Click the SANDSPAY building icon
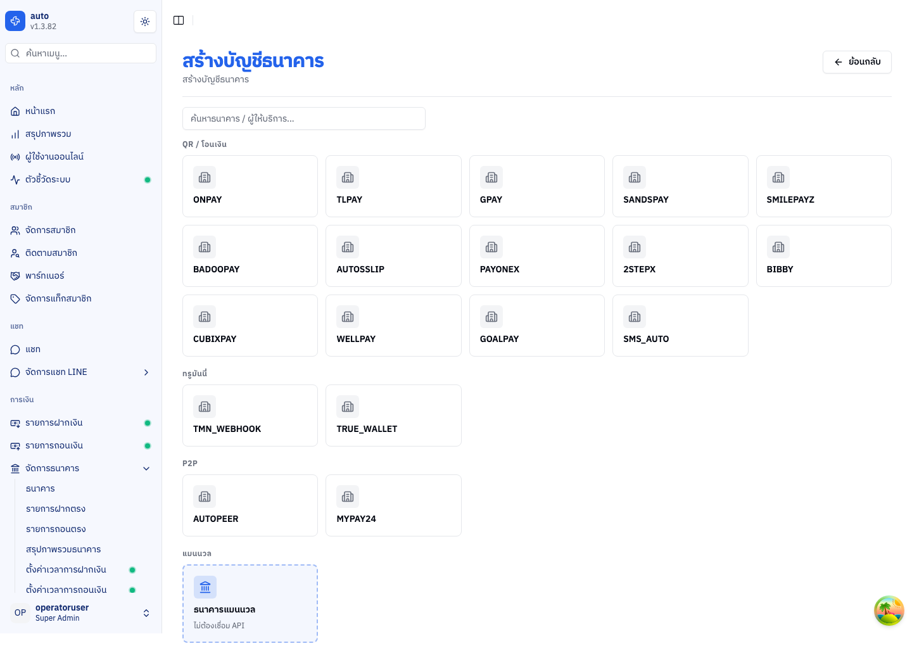 [x=635, y=177]
